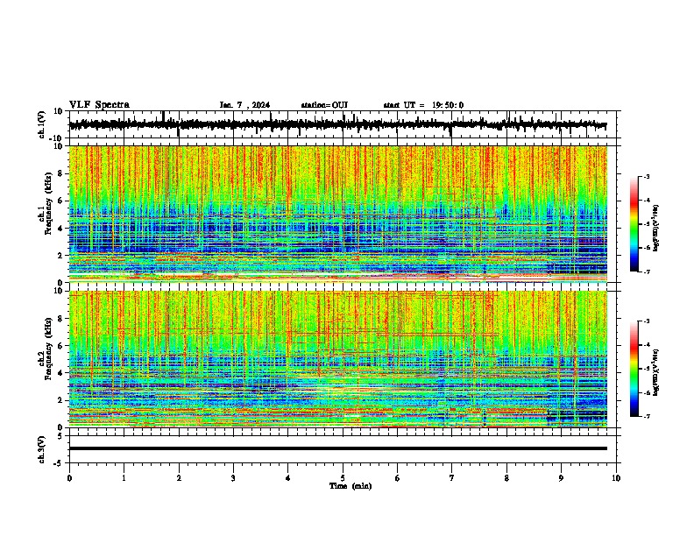Viewport: 694px width, 536px height.
Task: Click the "Time (min)" axis label
Action: [351, 486]
